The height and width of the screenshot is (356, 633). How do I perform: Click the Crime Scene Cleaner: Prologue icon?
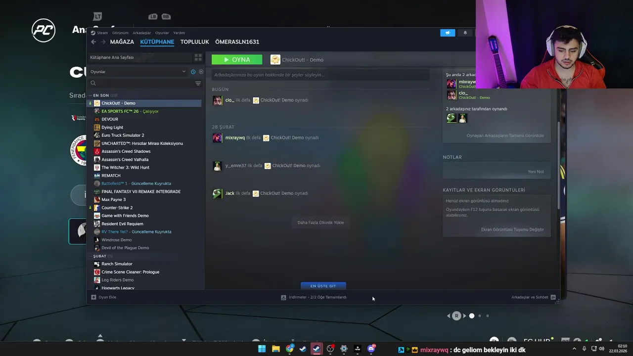[x=97, y=272]
